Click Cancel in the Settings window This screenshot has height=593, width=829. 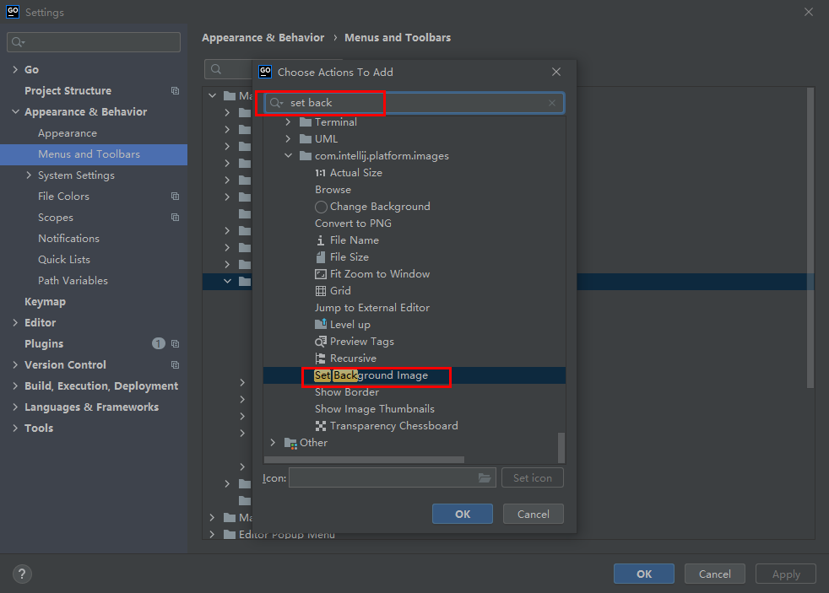coord(714,574)
